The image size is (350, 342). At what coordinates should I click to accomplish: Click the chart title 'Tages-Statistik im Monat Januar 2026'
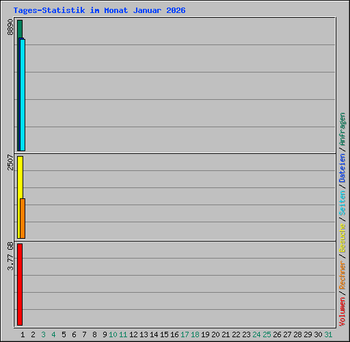pyautogui.click(x=99, y=10)
